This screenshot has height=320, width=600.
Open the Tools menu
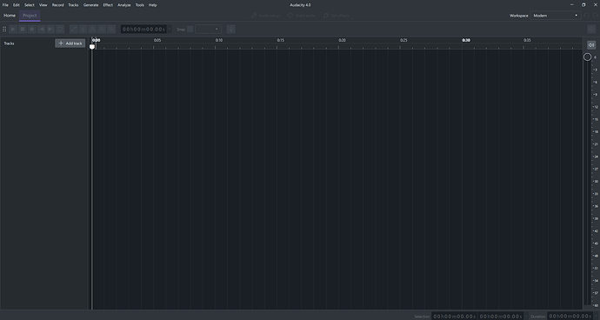(x=140, y=5)
